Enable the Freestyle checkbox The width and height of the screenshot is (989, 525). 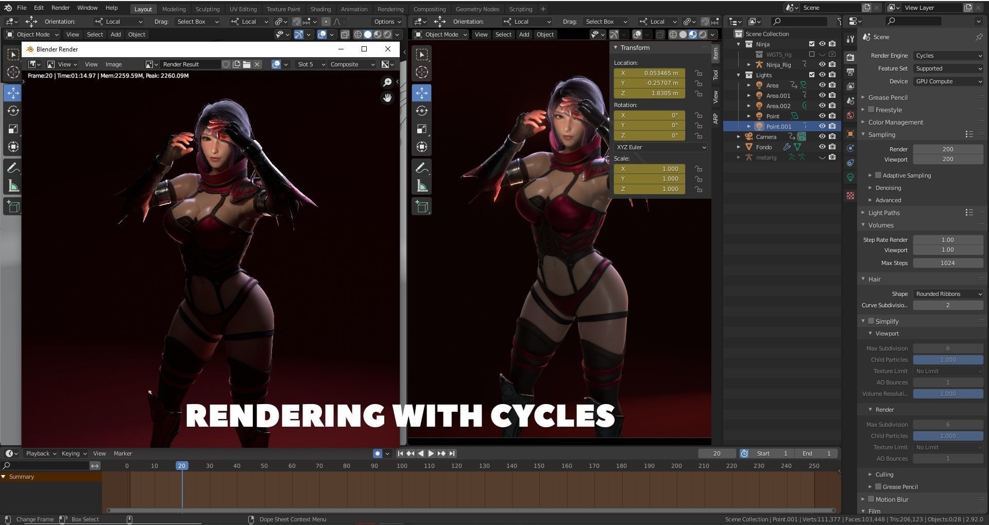point(871,110)
